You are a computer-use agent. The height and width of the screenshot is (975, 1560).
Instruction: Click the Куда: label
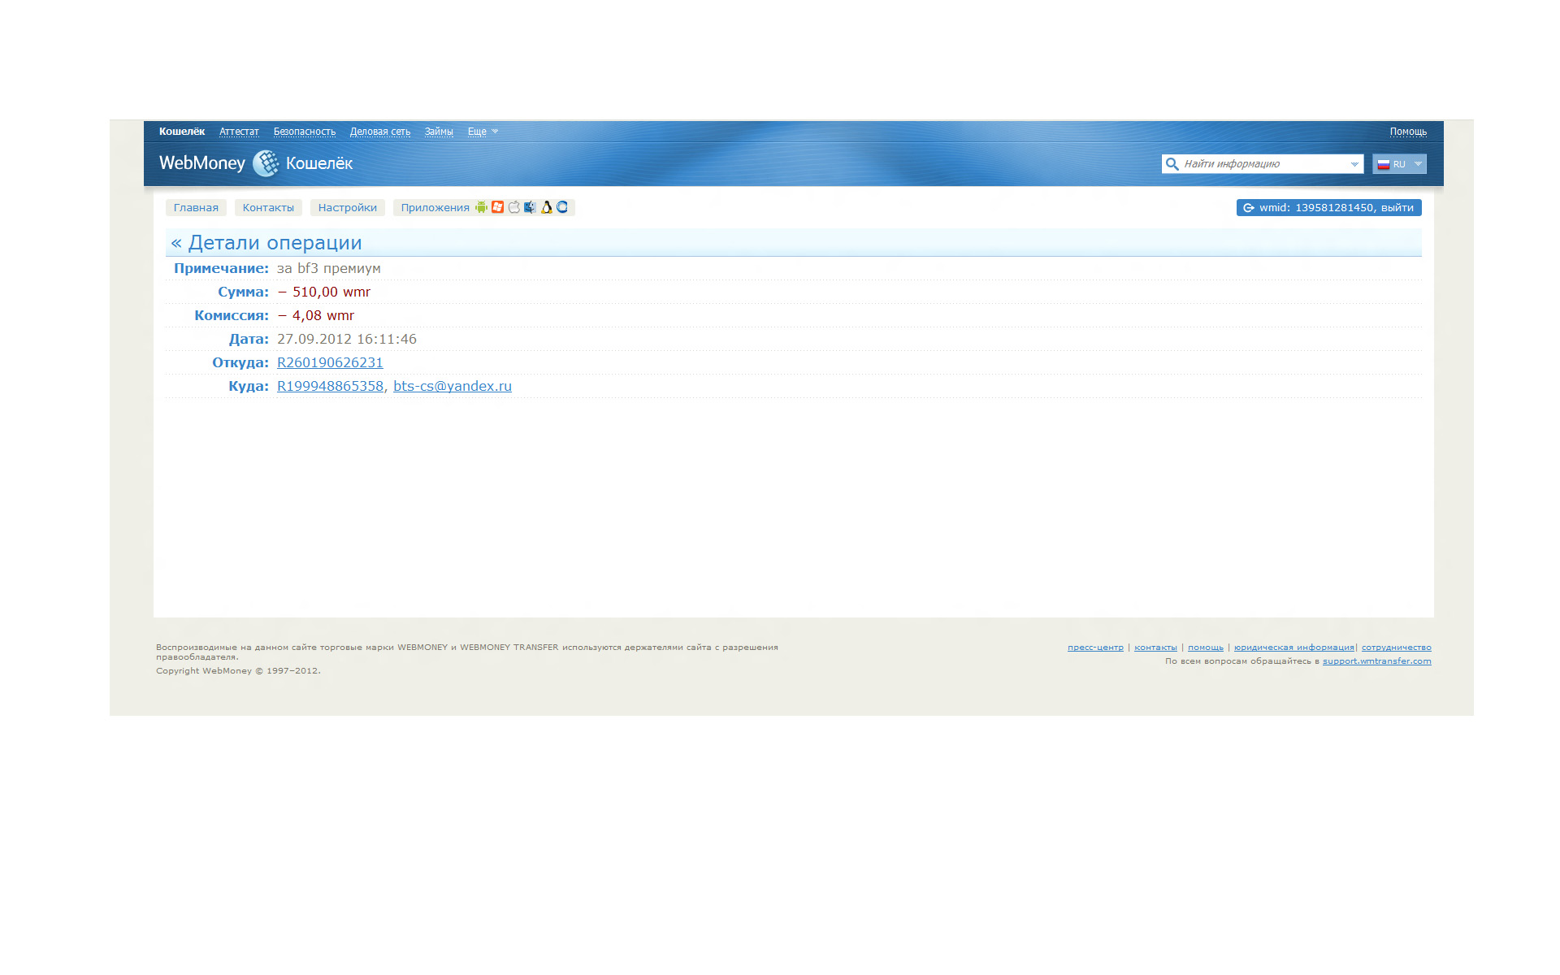click(249, 386)
